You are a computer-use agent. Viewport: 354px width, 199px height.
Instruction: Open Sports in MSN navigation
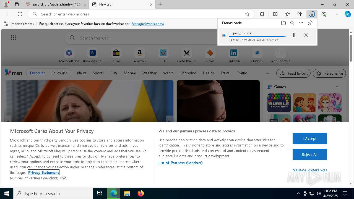[x=98, y=73]
